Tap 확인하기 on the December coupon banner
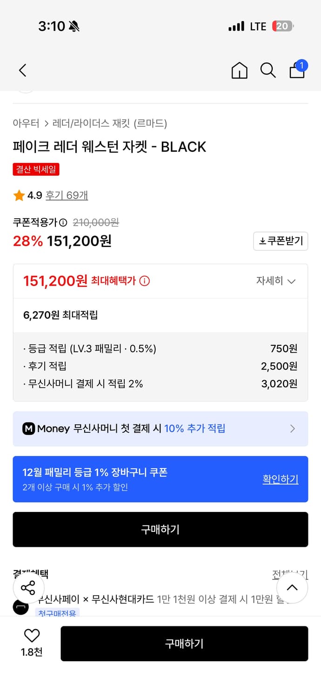Viewport: 321px width, 698px height. (x=281, y=479)
